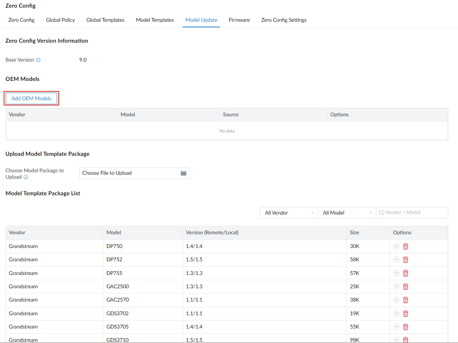Delete the DP755 template package
The height and width of the screenshot is (343, 458).
pos(405,273)
